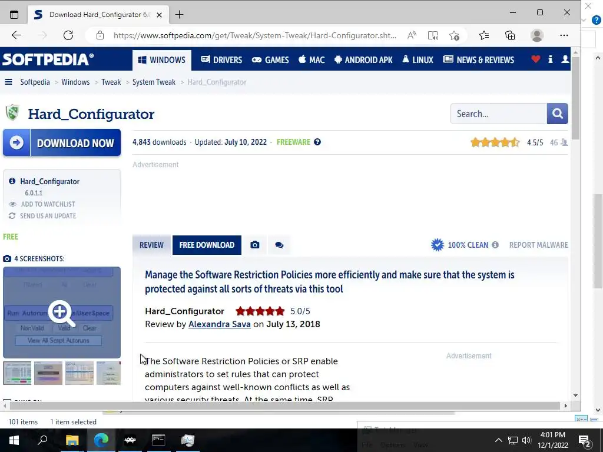Click the 100% Clean badge
The width and height of the screenshot is (603, 452).
[x=459, y=245]
